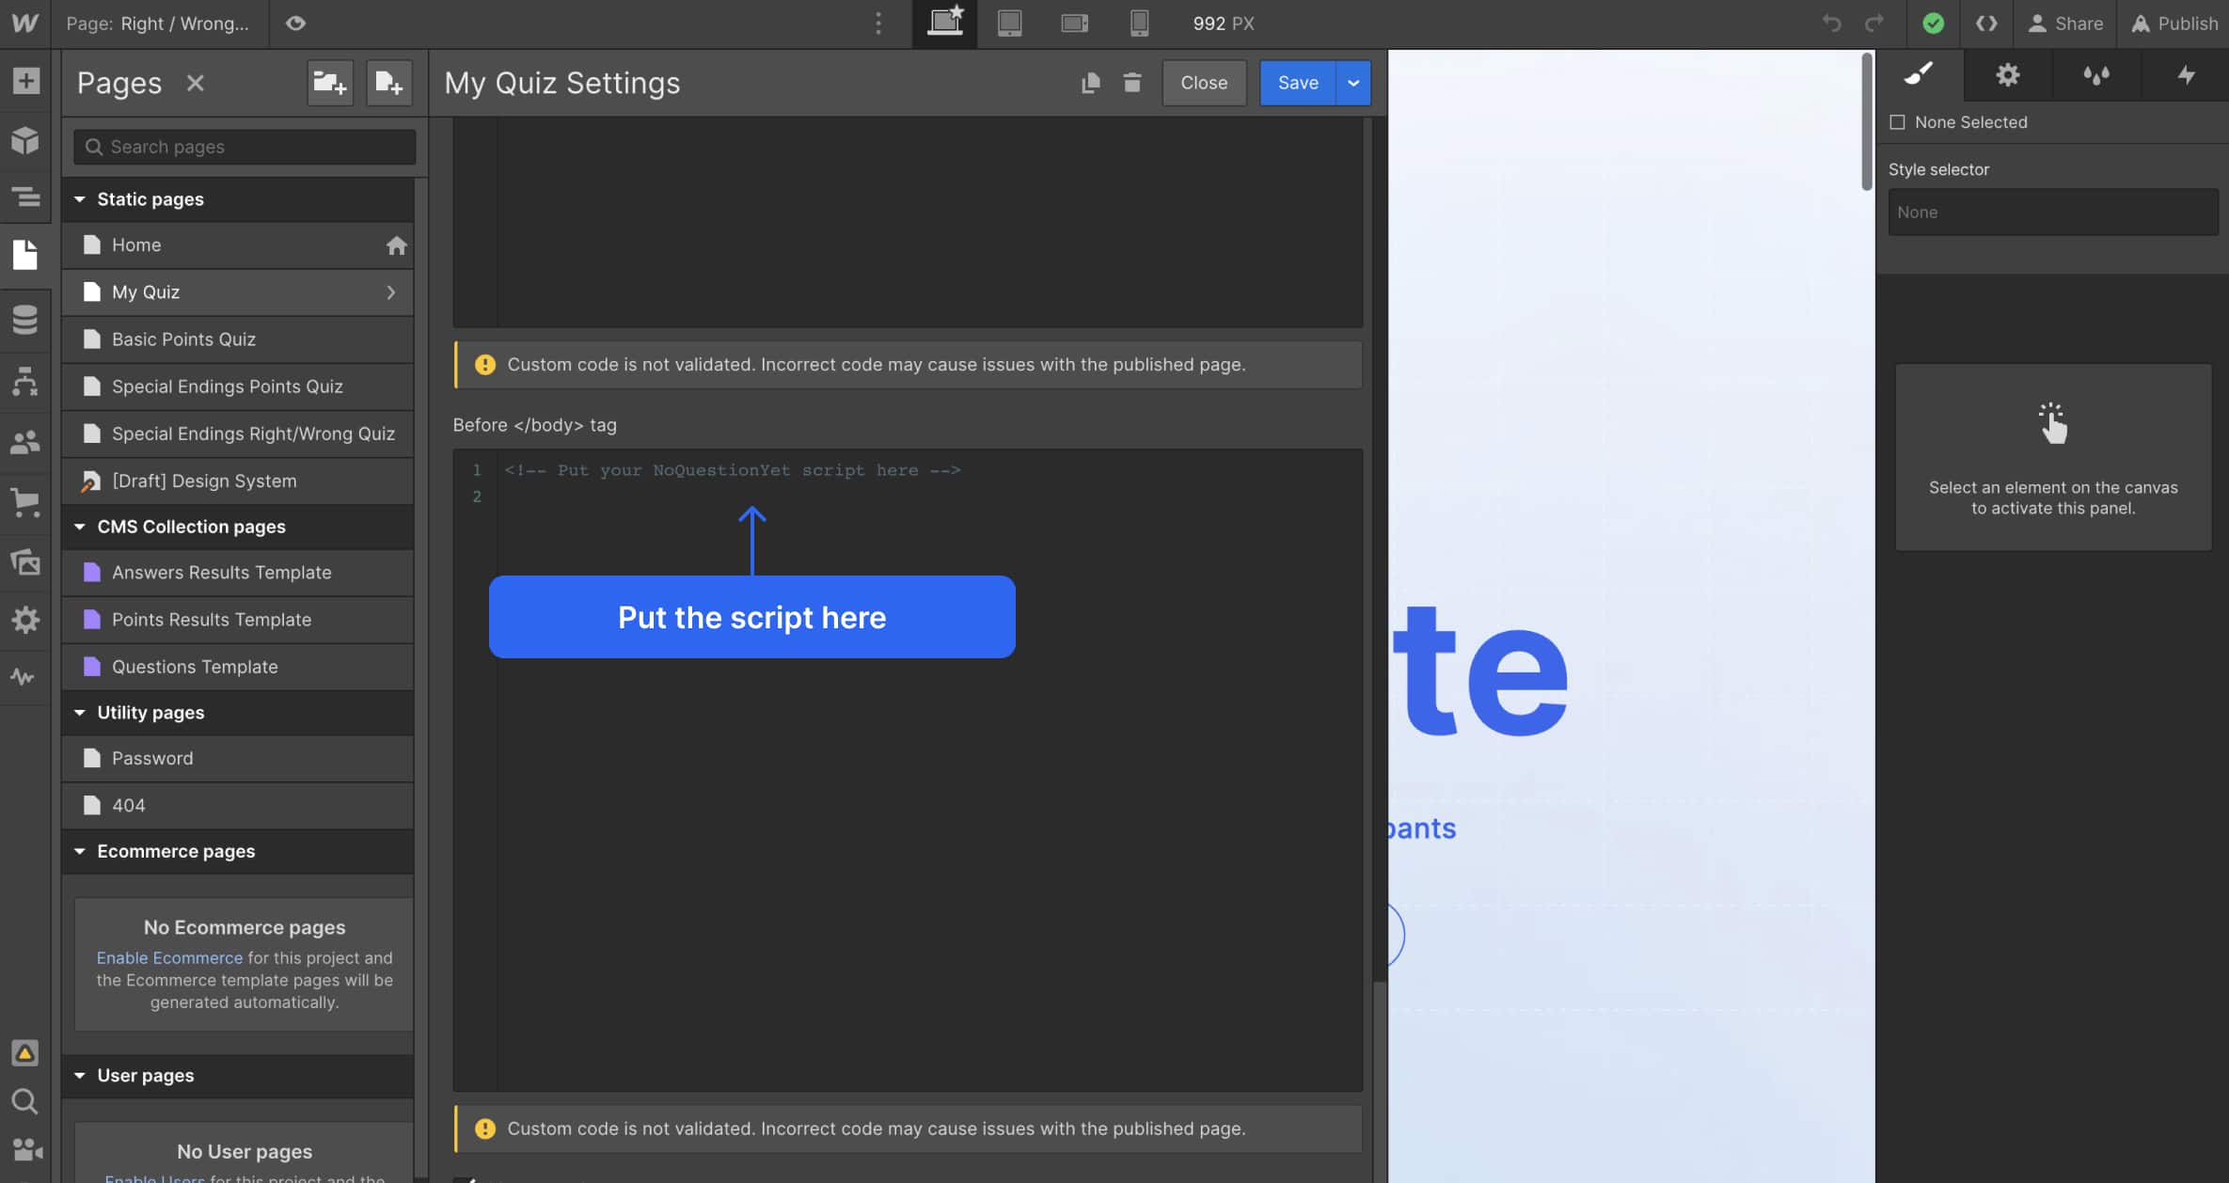The height and width of the screenshot is (1183, 2229).
Task: Collapse the Ecommerce pages section
Action: pos(80,851)
